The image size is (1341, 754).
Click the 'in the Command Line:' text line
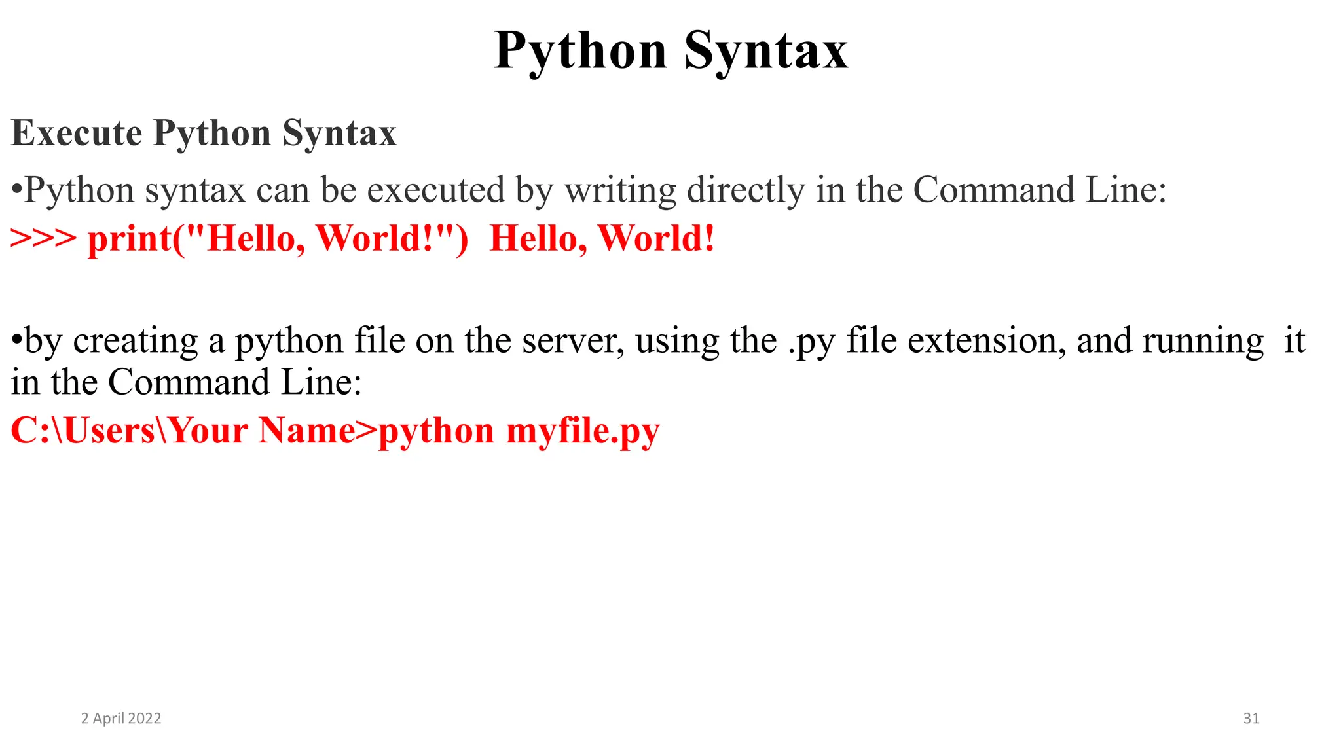click(x=187, y=382)
